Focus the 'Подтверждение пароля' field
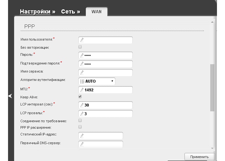Viewport: 225px width, 161px height. click(x=105, y=64)
